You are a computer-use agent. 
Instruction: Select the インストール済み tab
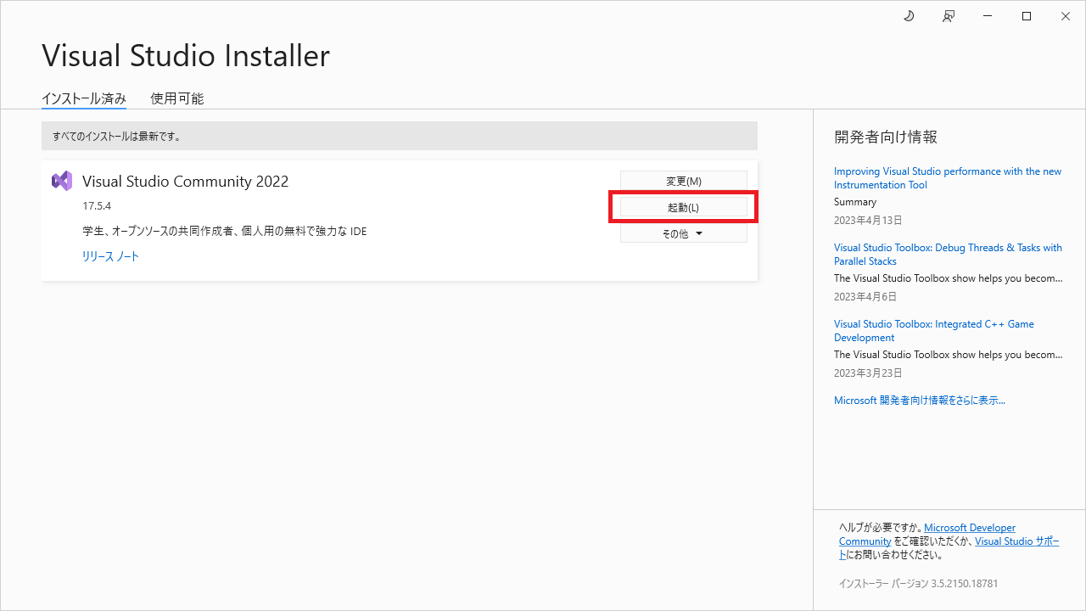point(84,98)
